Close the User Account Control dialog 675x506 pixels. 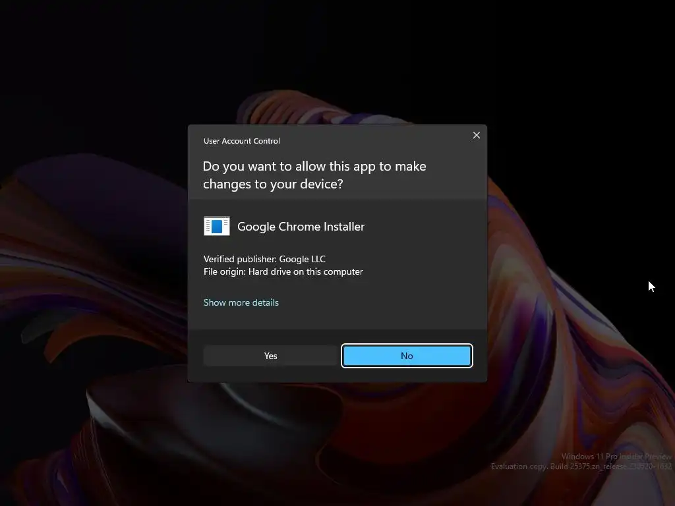[x=476, y=135]
